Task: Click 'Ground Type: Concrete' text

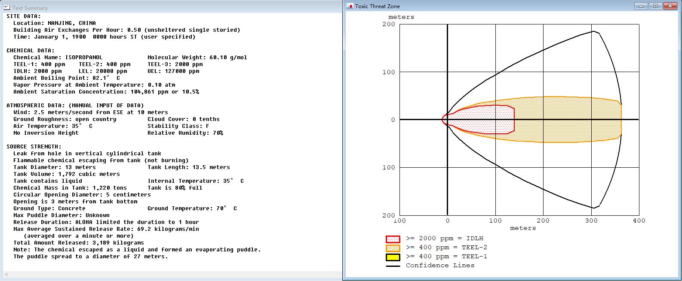Action: click(49, 208)
